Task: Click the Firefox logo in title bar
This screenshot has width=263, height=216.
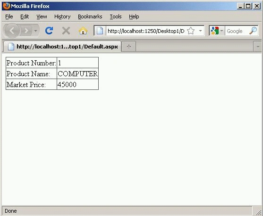Action: pos(6,6)
